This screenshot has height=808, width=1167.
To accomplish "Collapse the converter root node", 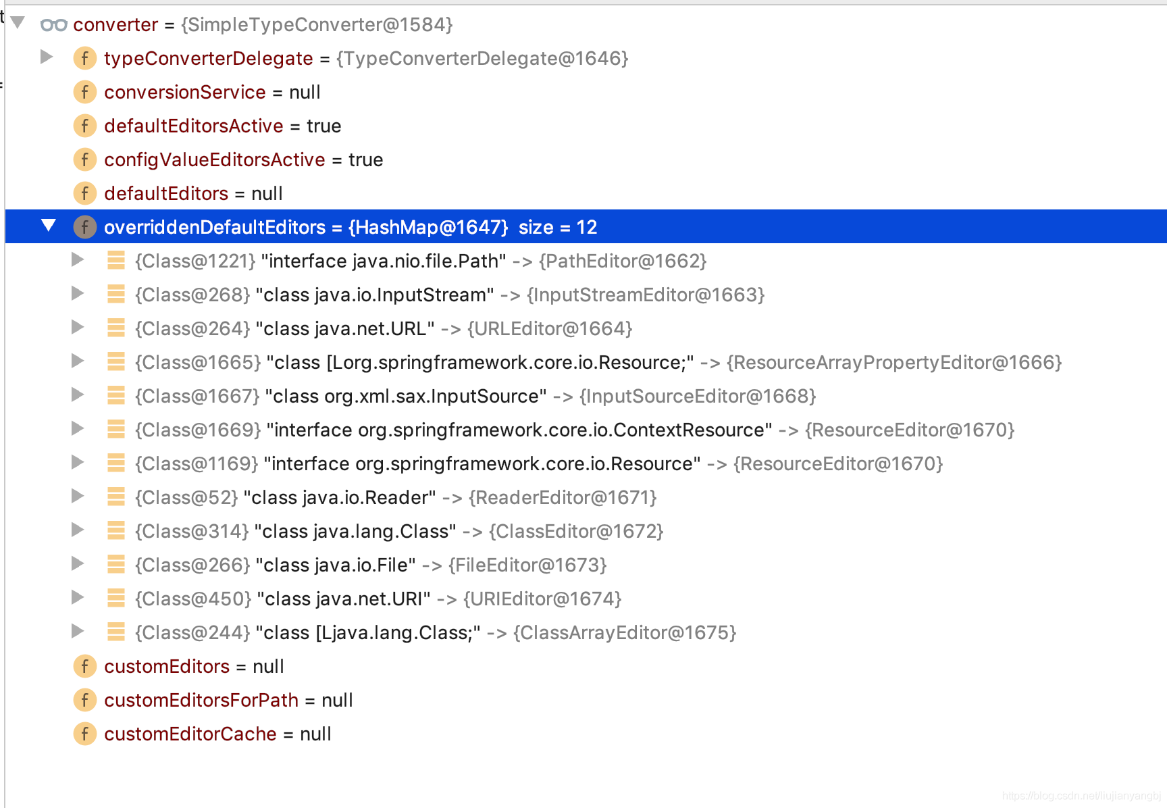I will pyautogui.click(x=18, y=23).
